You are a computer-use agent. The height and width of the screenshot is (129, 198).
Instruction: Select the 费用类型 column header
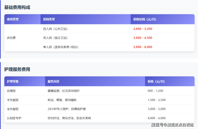pos(13,19)
